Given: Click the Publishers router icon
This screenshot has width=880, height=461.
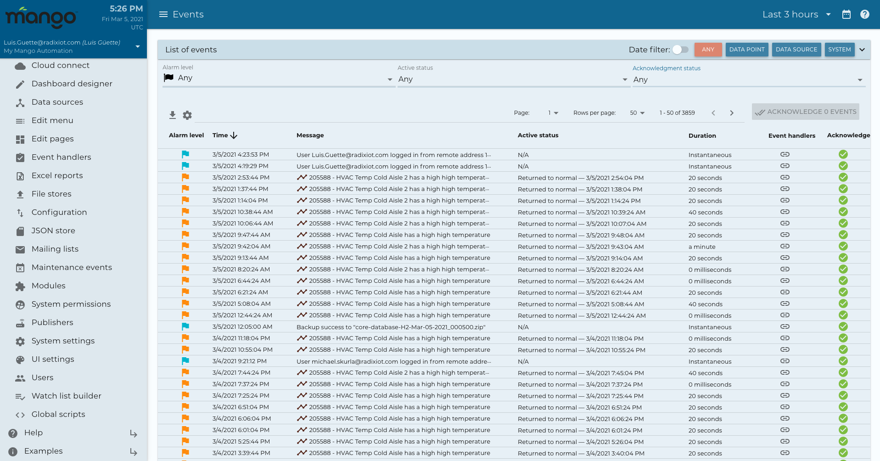Looking at the screenshot, I should coord(20,323).
